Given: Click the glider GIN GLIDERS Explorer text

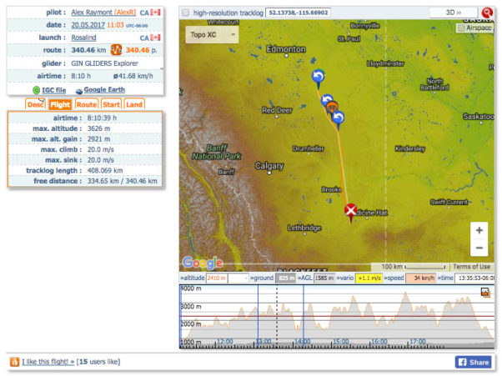Looking at the screenshot, I should coord(105,63).
